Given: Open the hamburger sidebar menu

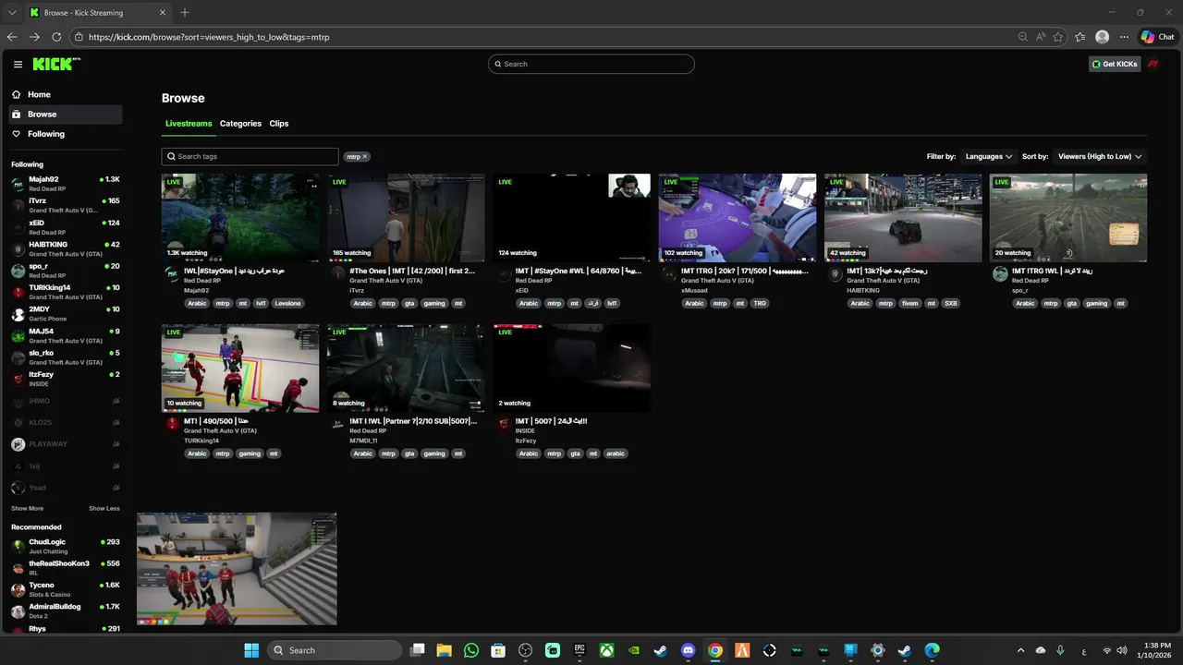Looking at the screenshot, I should point(18,64).
